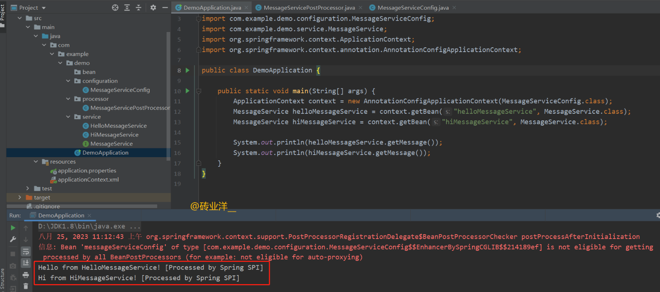
Task: Toggle scroll-to-end in the Run console
Action: click(26, 262)
